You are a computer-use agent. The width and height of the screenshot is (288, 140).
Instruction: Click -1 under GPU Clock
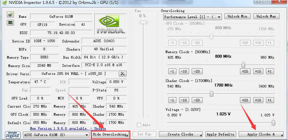tap(172, 43)
